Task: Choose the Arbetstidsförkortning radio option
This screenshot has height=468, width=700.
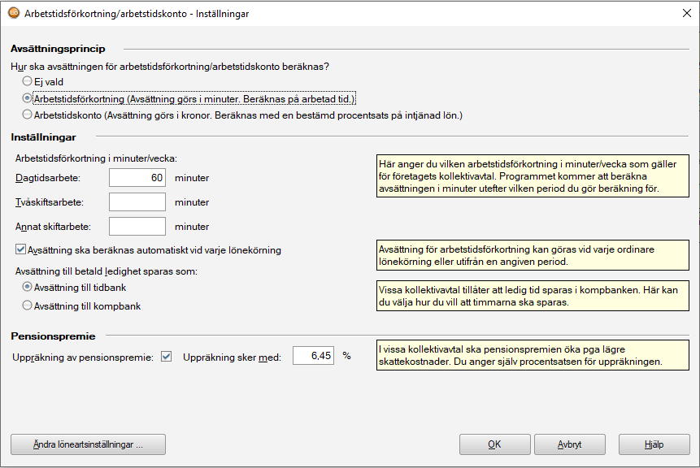Action: (x=28, y=98)
